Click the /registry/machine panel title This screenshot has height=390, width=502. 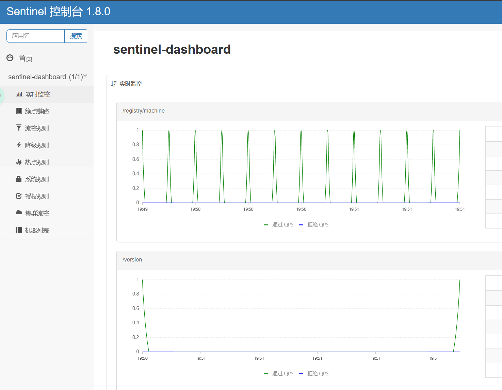144,111
